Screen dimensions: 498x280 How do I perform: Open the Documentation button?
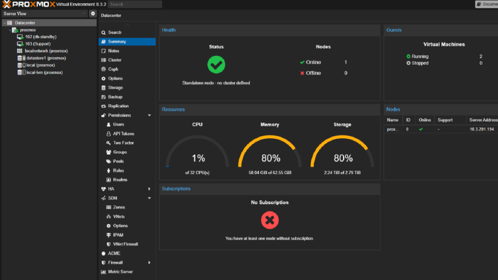point(487,4)
